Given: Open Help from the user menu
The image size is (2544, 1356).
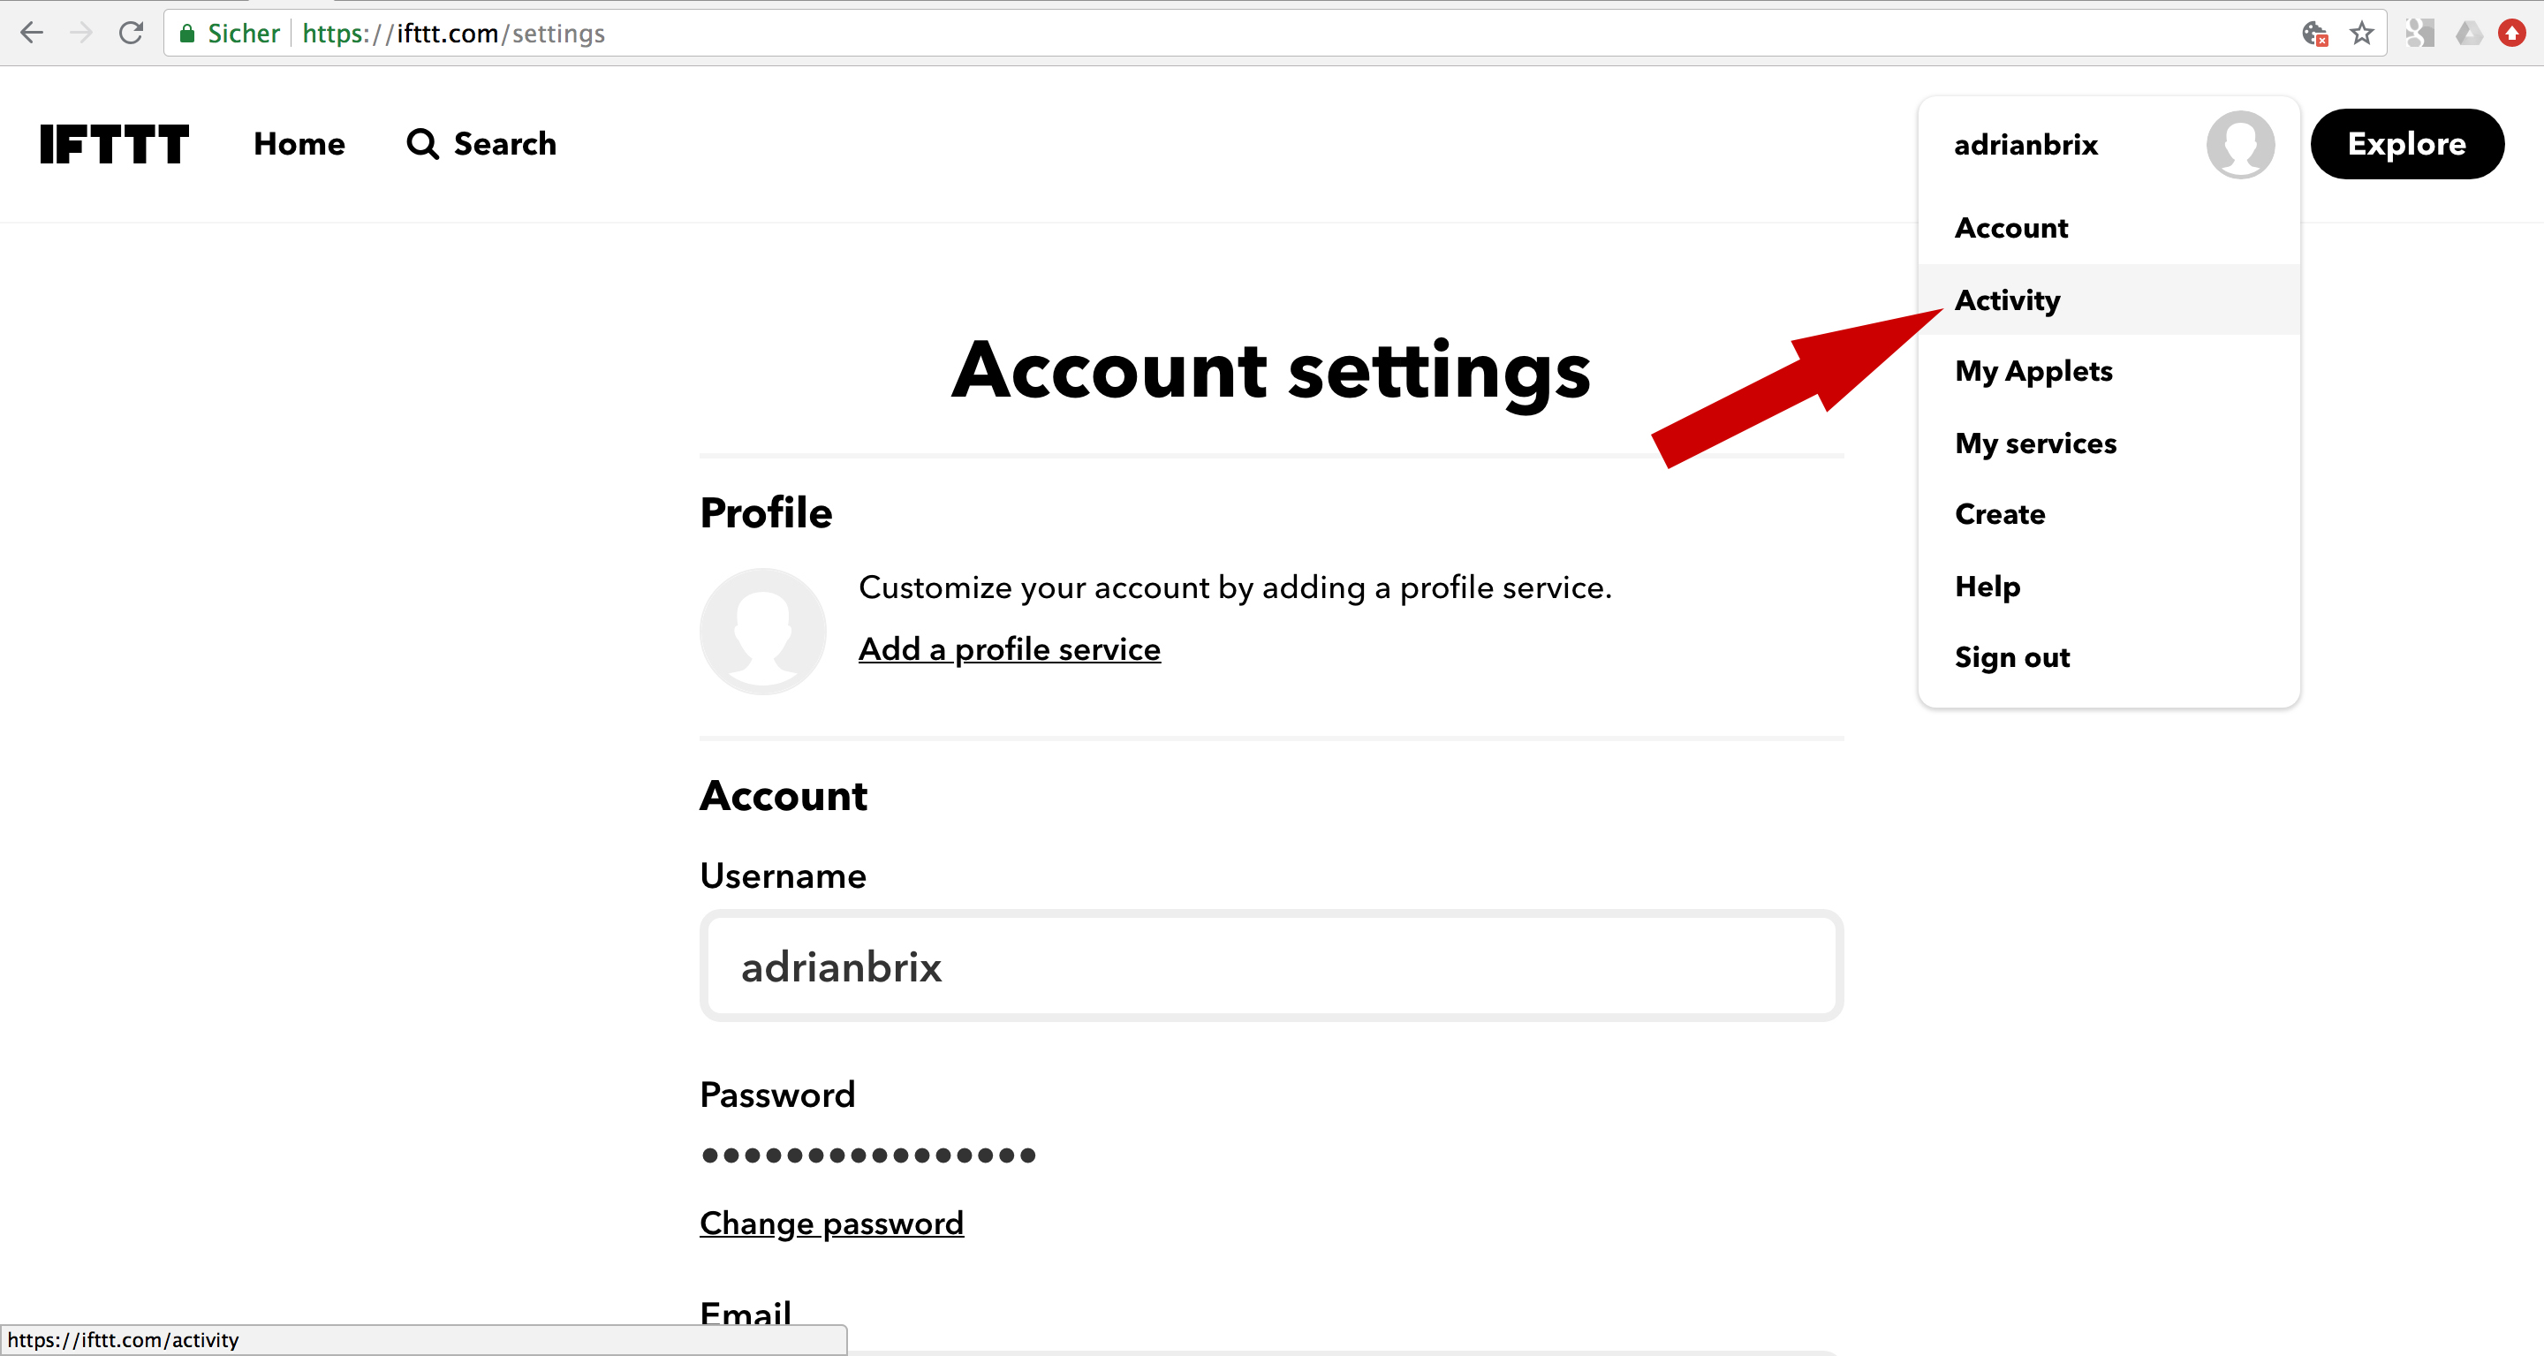Looking at the screenshot, I should click(x=1987, y=586).
